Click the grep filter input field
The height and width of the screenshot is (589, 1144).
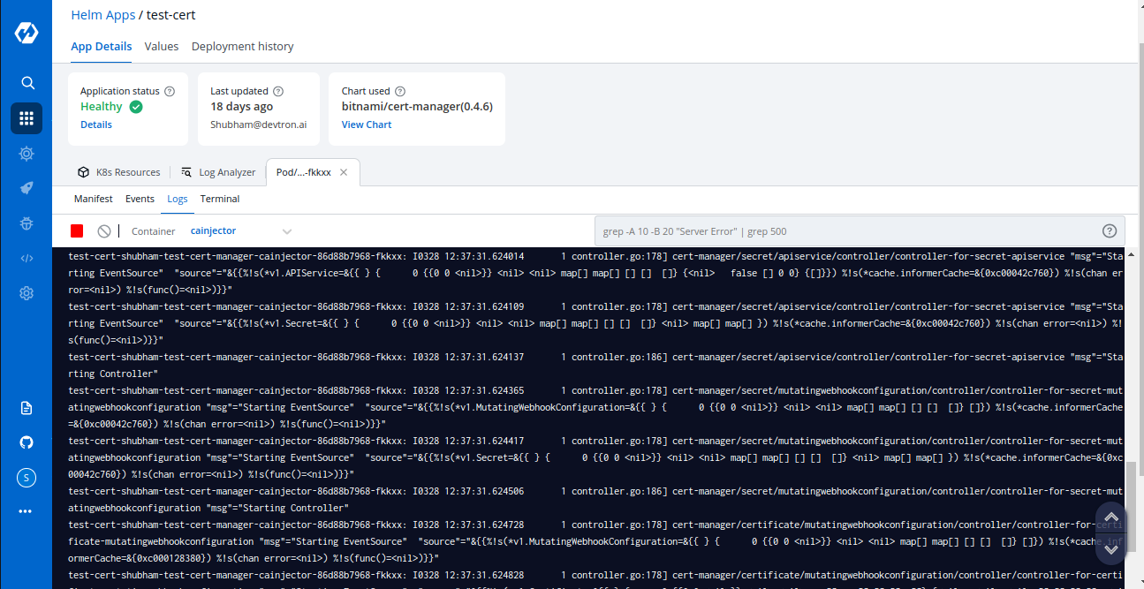click(x=860, y=231)
